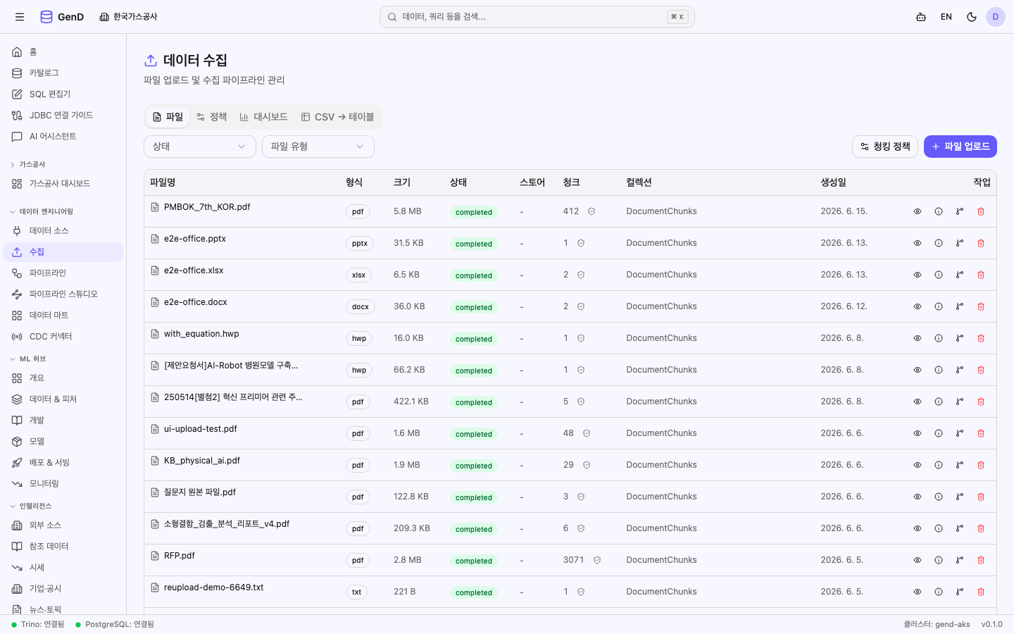The height and width of the screenshot is (634, 1014).
Task: Open JDBC 연결 가이드
Action: [63, 116]
